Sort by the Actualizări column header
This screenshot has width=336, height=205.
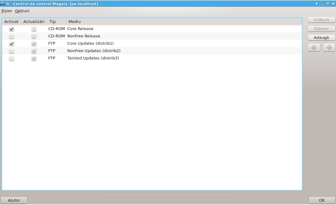(x=34, y=21)
